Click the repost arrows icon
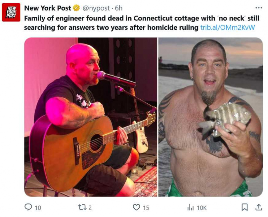268x217 pixels. 82,207
